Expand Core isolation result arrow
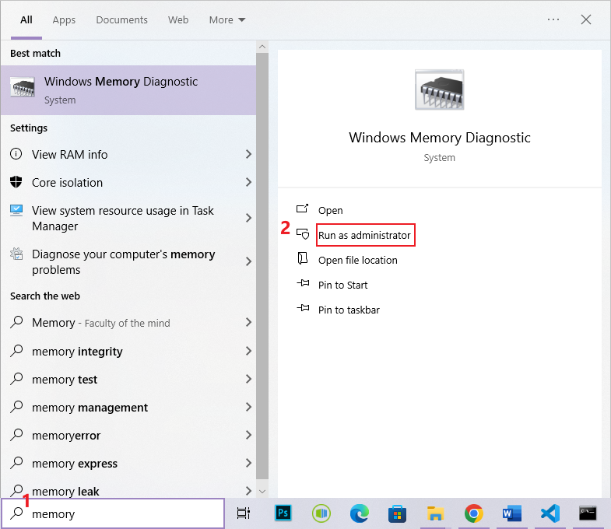The height and width of the screenshot is (529, 611). click(248, 183)
